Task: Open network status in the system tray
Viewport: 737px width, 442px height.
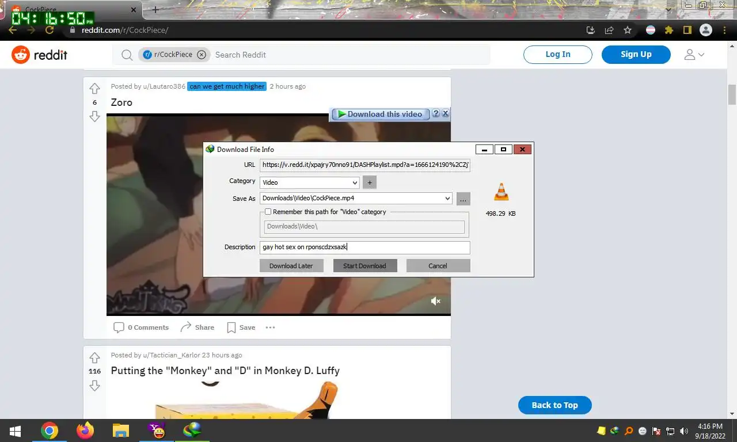Action: (x=670, y=430)
